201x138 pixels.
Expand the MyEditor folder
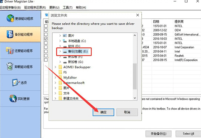(x=55, y=78)
